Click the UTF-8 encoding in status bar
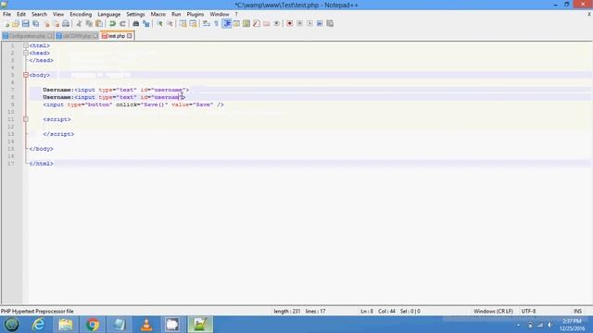Screen dimensions: 593x333 click(x=528, y=312)
